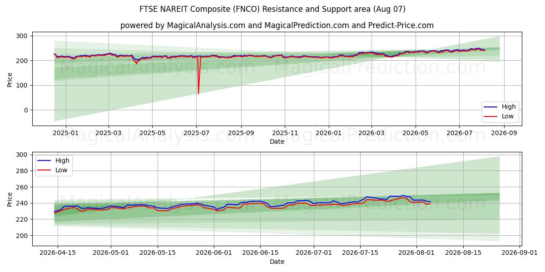Click the 'Price' y-axis label of the bottom chart
The height and width of the screenshot is (272, 545).
tap(10, 199)
